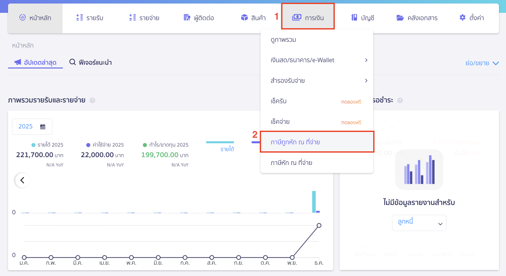Image resolution: width=506 pixels, height=276 pixels.
Task: Switch to ฟีเจอร์แนะนำ tab
Action: click(x=91, y=62)
